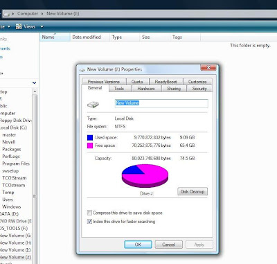Select New Volume (I:) in the tree

[15, 250]
